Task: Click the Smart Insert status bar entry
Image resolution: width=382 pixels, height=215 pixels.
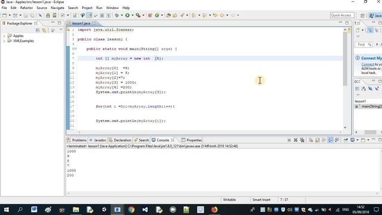Action: [261, 199]
